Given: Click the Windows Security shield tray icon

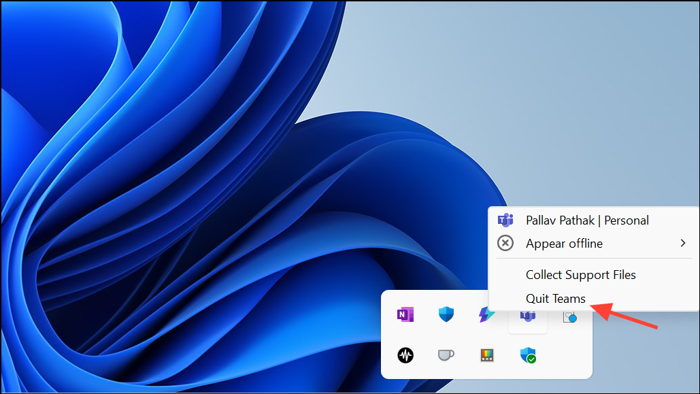Looking at the screenshot, I should point(446,314).
